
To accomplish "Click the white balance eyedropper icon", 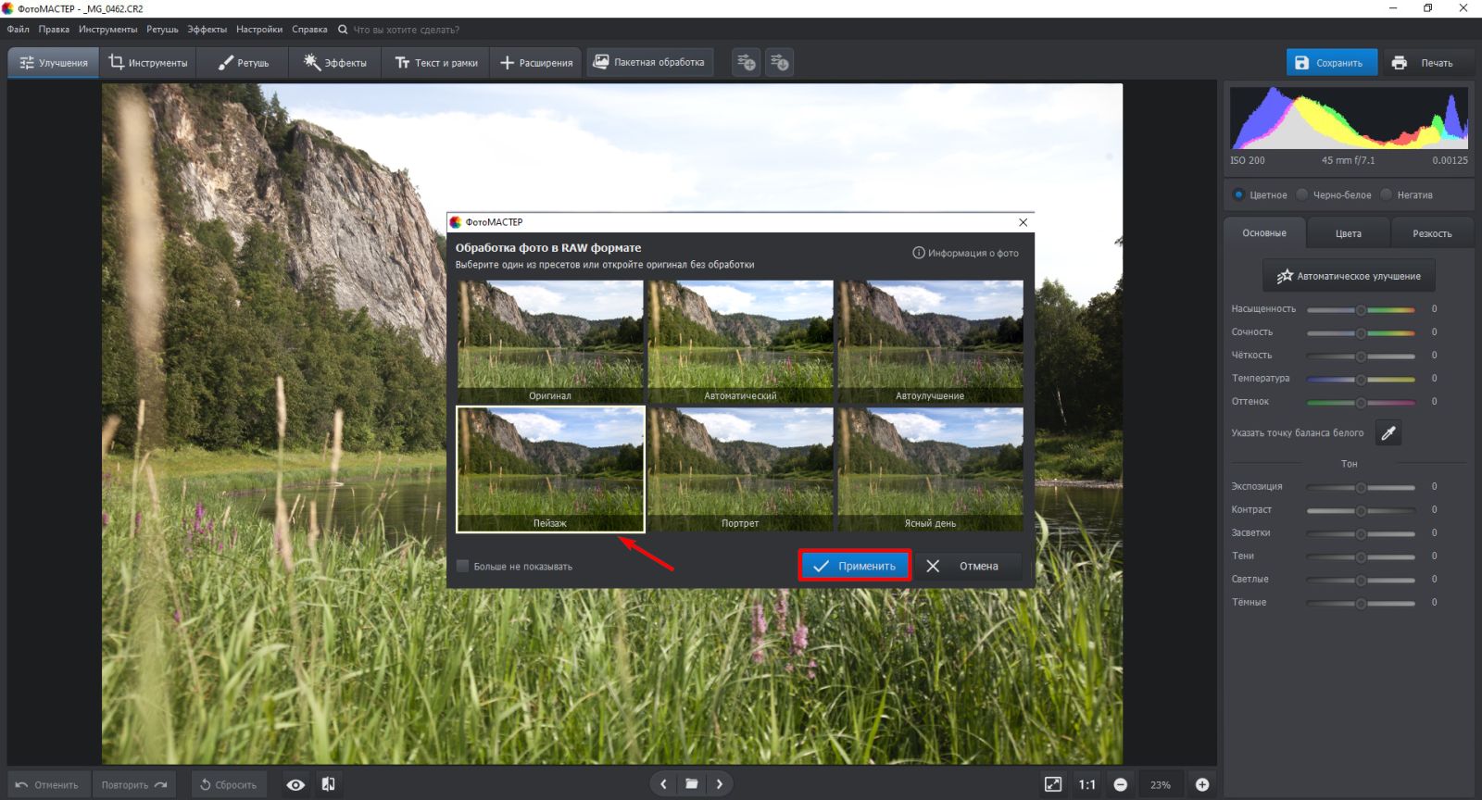I will (x=1388, y=432).
